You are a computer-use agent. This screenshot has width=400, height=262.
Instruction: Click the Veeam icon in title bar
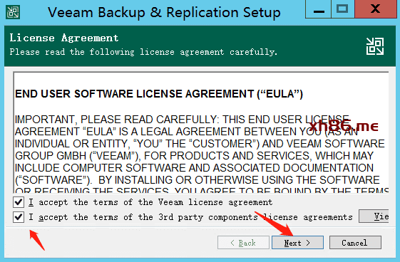(x=13, y=12)
